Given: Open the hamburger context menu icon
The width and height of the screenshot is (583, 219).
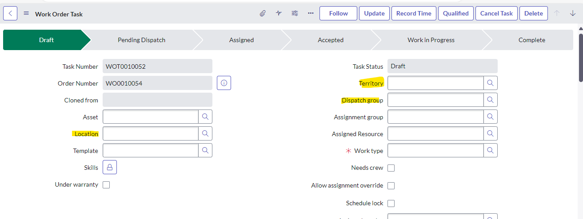Looking at the screenshot, I should [x=26, y=13].
